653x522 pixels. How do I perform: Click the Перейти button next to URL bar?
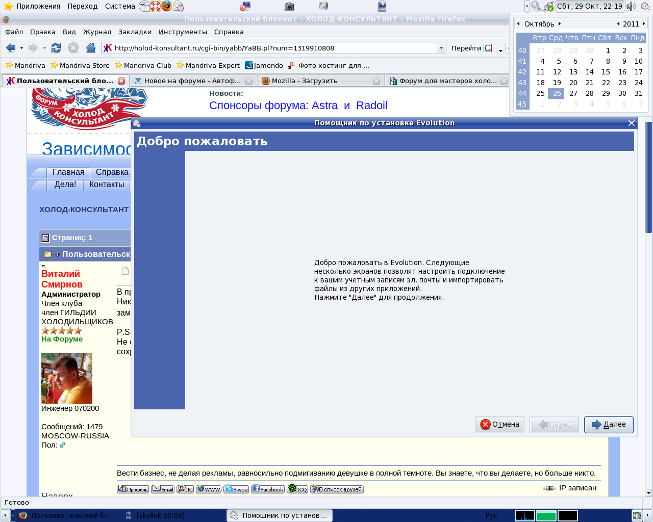(x=466, y=48)
